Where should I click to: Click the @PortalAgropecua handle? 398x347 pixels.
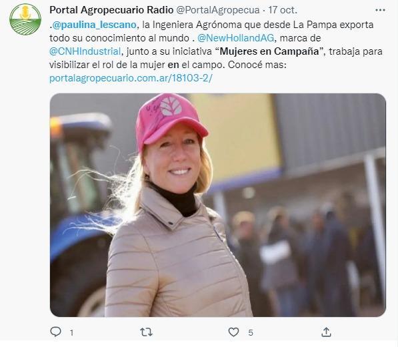(218, 10)
